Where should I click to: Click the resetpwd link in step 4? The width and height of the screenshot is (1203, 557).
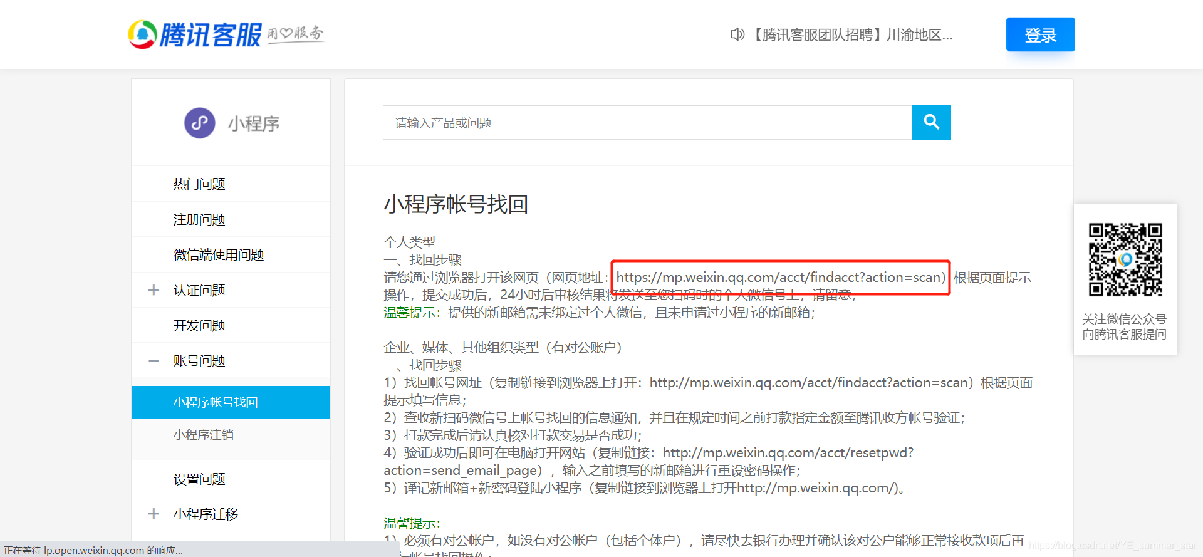point(648,462)
